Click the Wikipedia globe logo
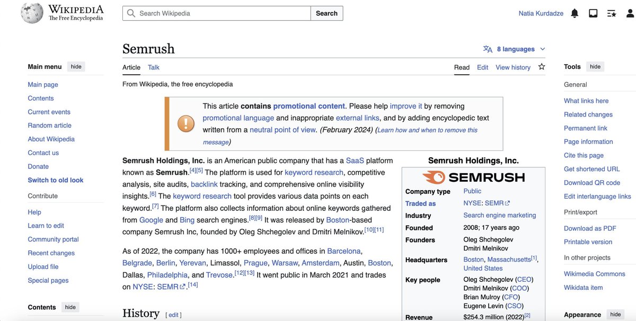This screenshot has height=321, width=636. (x=32, y=13)
